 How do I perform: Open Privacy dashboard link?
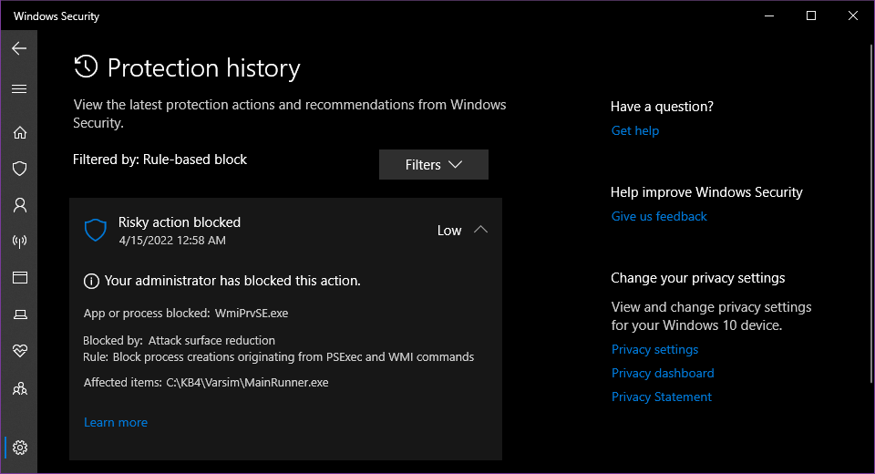pos(663,373)
